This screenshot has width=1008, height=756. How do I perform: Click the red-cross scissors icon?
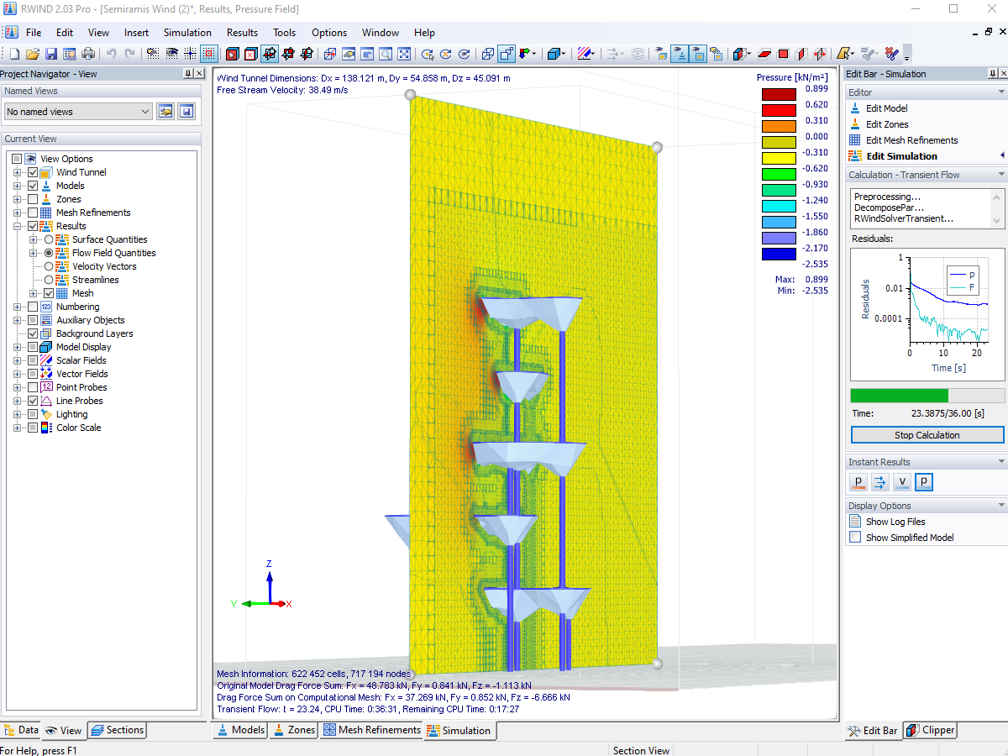[891, 54]
